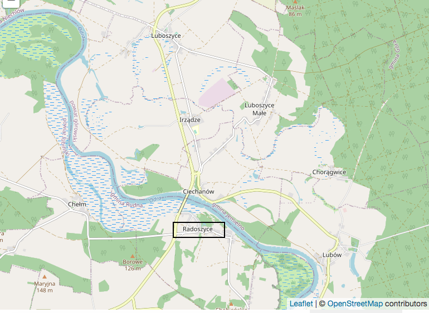Viewport: 429px width, 313px height.
Task: Click the Maślak peak triangle icon
Action: (x=295, y=2)
